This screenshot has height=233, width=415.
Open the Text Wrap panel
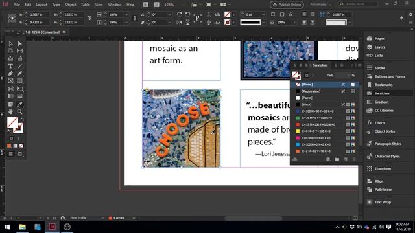point(383,202)
